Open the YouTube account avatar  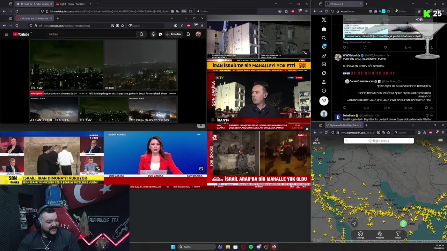coord(198,34)
